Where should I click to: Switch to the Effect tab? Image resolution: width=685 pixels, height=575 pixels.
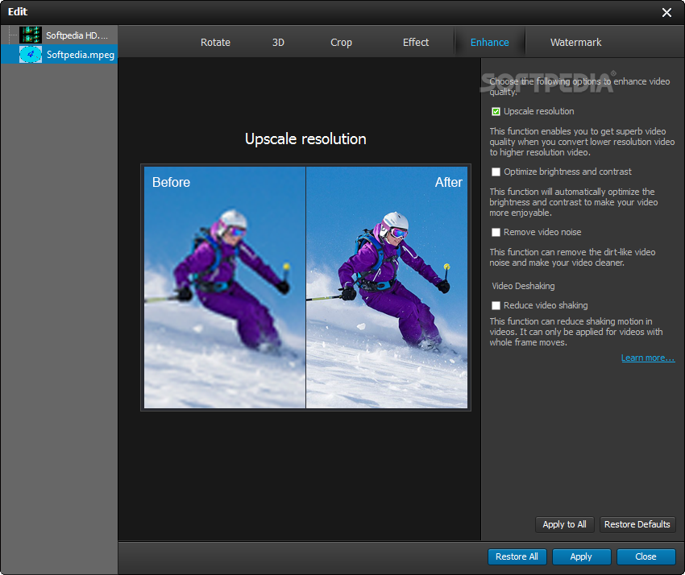click(416, 43)
